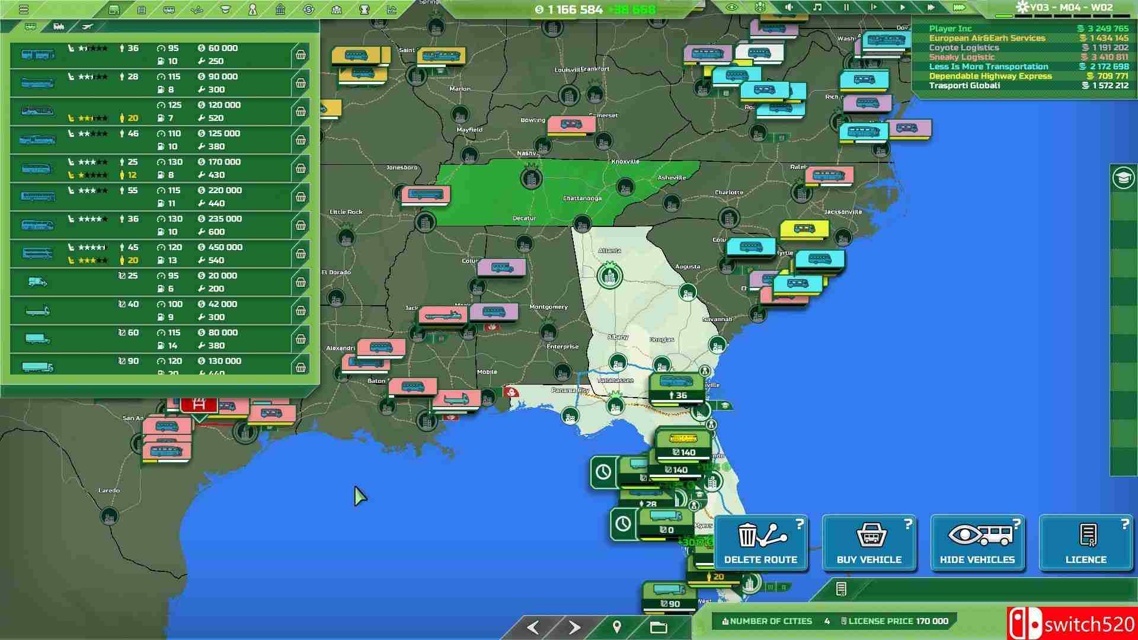This screenshot has height=640, width=1138.
Task: Add the 450 000 bus to basket
Action: click(301, 254)
